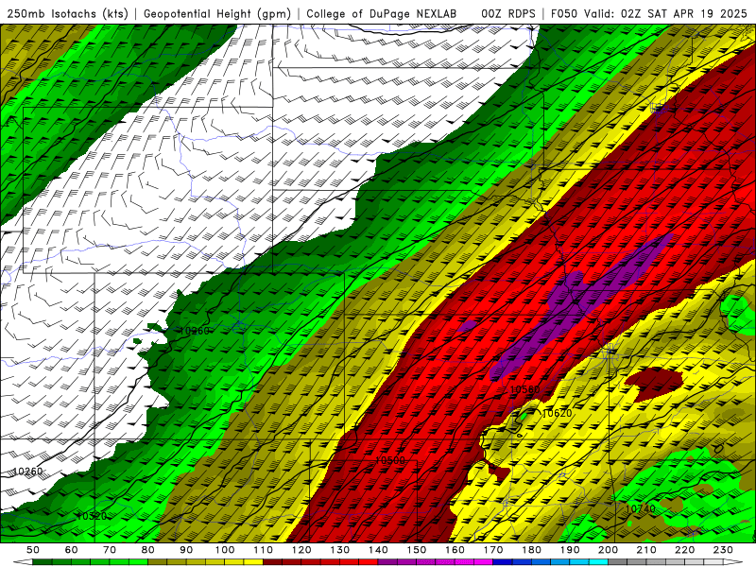Click the 120 value on the color scale
The height and width of the screenshot is (567, 756).
(x=301, y=550)
